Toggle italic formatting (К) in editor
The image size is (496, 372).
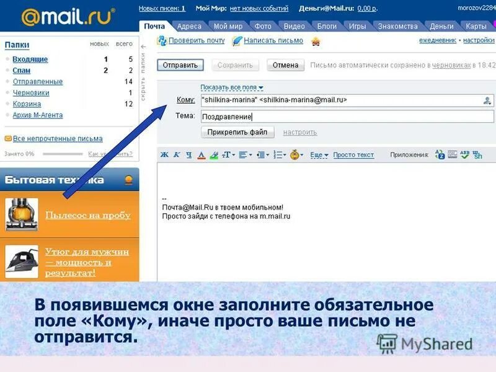(177, 154)
